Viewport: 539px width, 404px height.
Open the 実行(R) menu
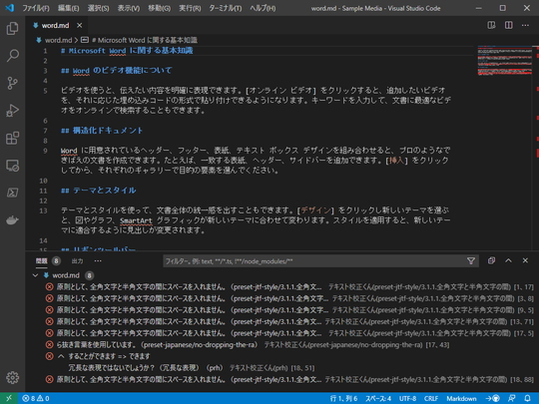pos(190,8)
